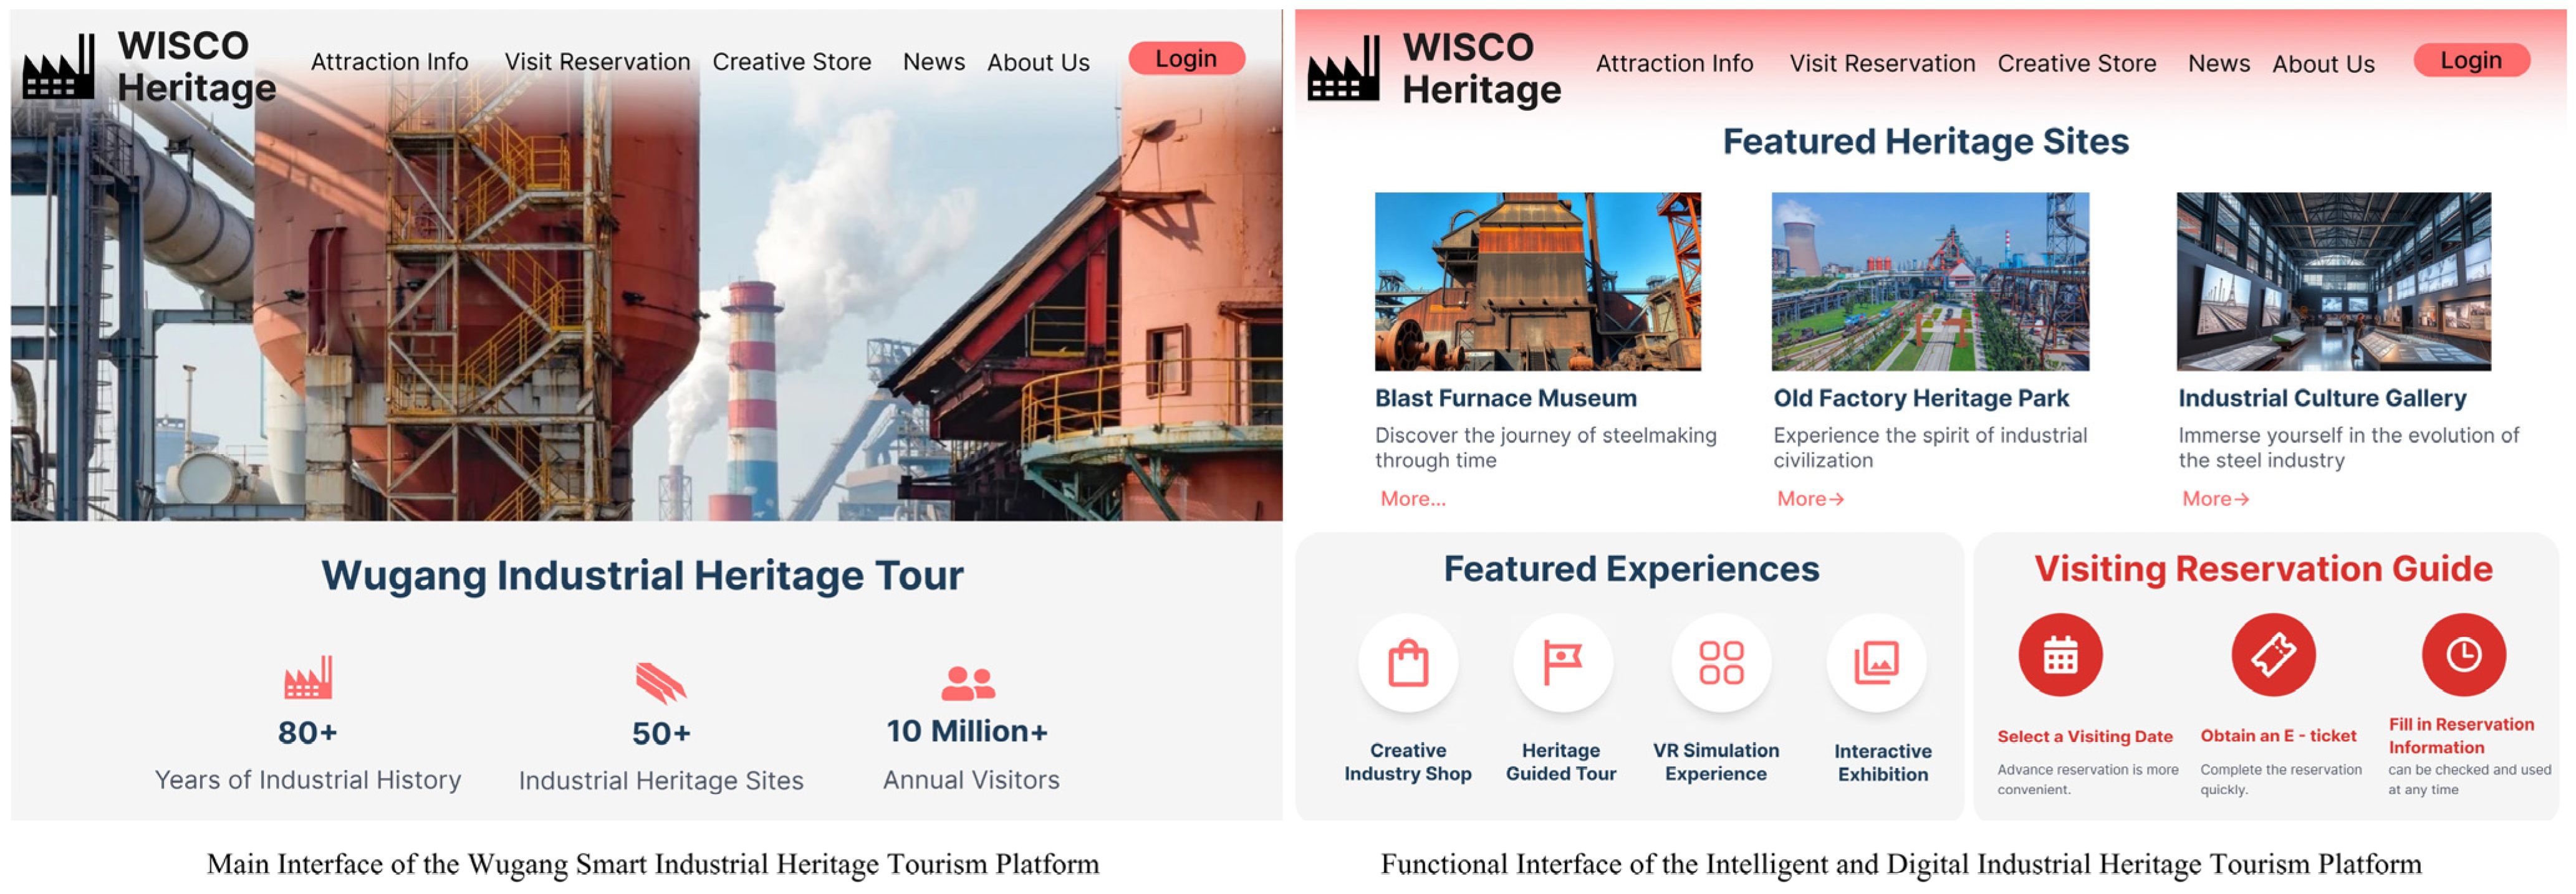Image resolution: width=2576 pixels, height=894 pixels.
Task: Open the Interactive Exhibition gallery icon
Action: (1876, 663)
